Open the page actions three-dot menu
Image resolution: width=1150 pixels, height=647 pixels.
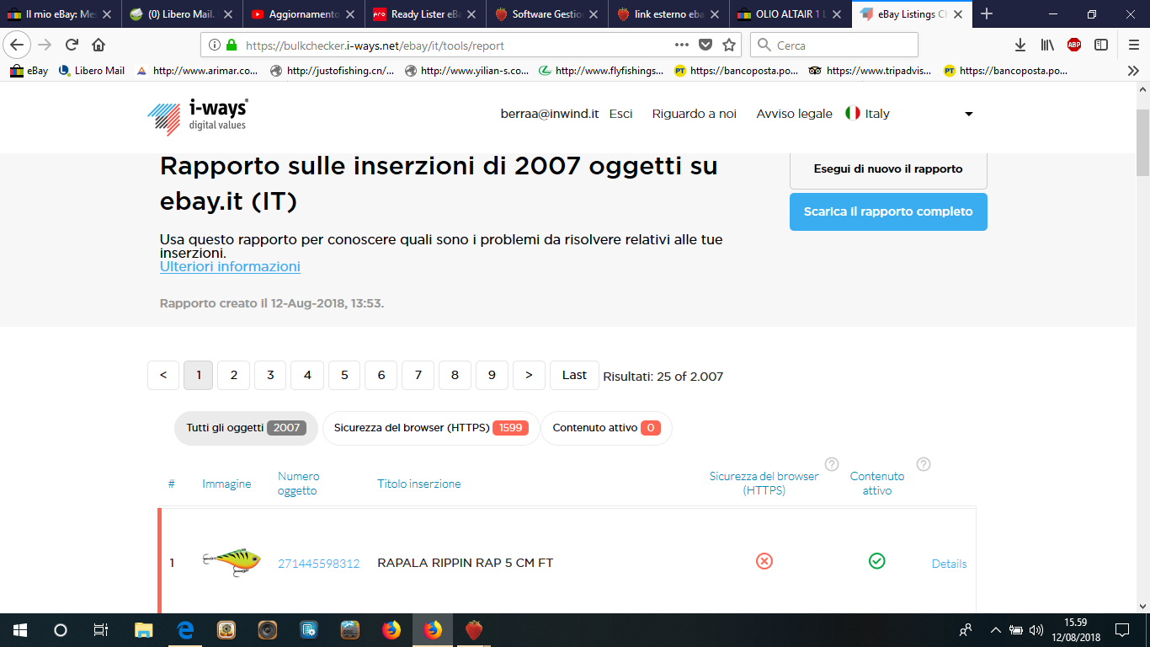(682, 45)
